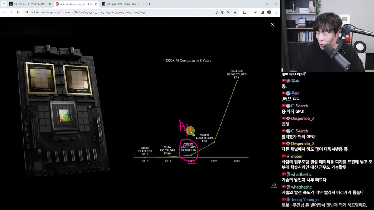The image size is (374, 210).
Task: Click the 2022 axis year label
Action: point(214,161)
